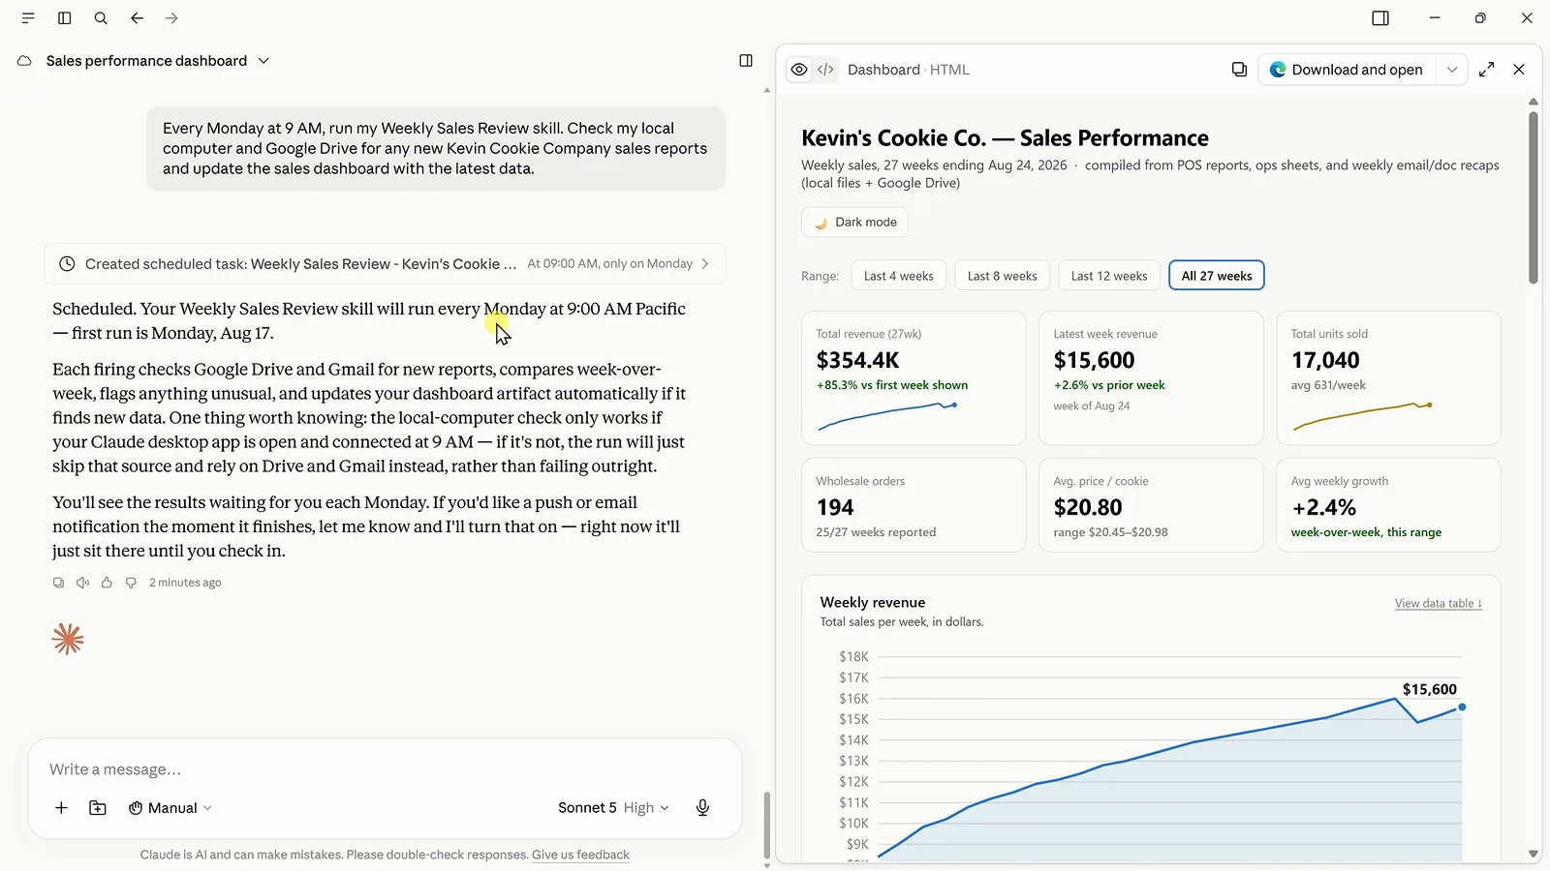Click the Total units sold card
The width and height of the screenshot is (1550, 871).
1388,378
